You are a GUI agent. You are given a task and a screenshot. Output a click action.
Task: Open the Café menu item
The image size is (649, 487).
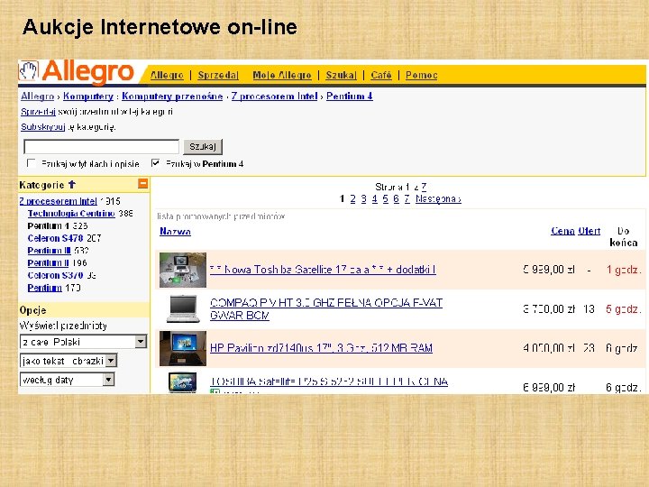[381, 75]
